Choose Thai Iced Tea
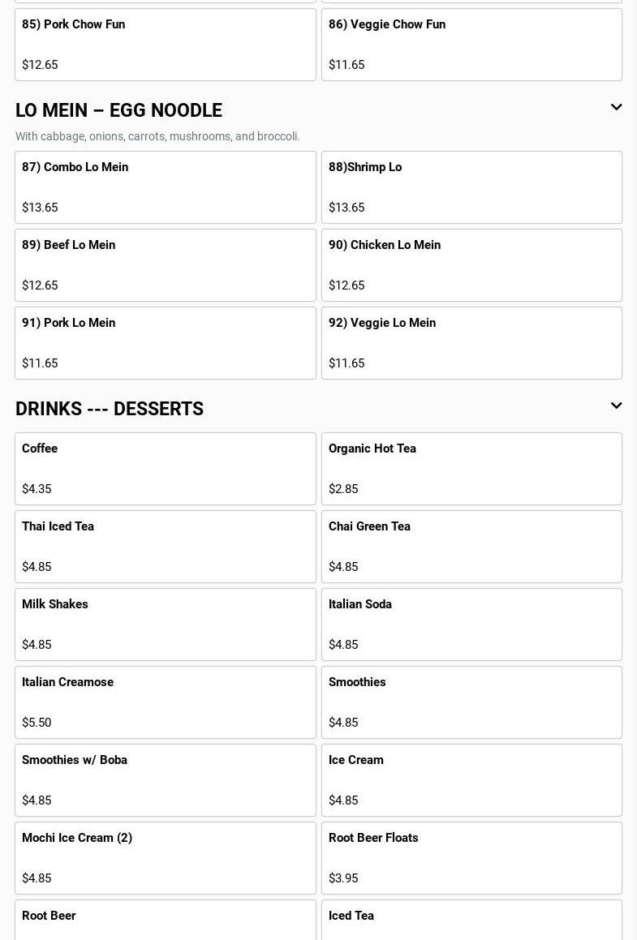Screen dimensions: 637x940 point(165,547)
